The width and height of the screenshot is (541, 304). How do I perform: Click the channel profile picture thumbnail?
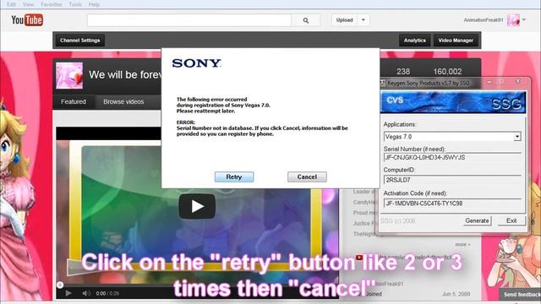coord(69,75)
